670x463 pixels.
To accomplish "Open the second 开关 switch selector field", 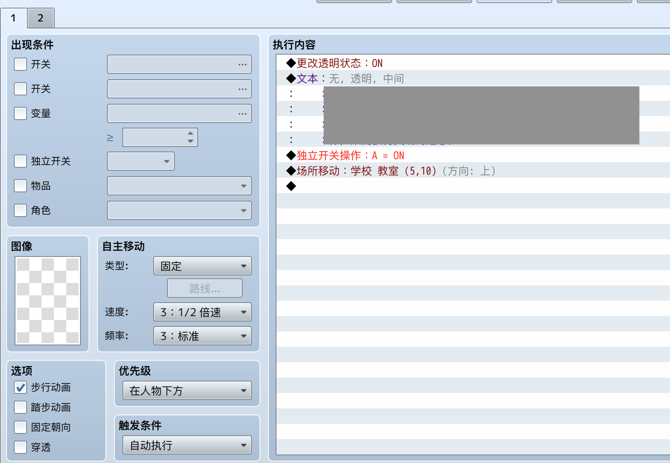I will [x=179, y=89].
